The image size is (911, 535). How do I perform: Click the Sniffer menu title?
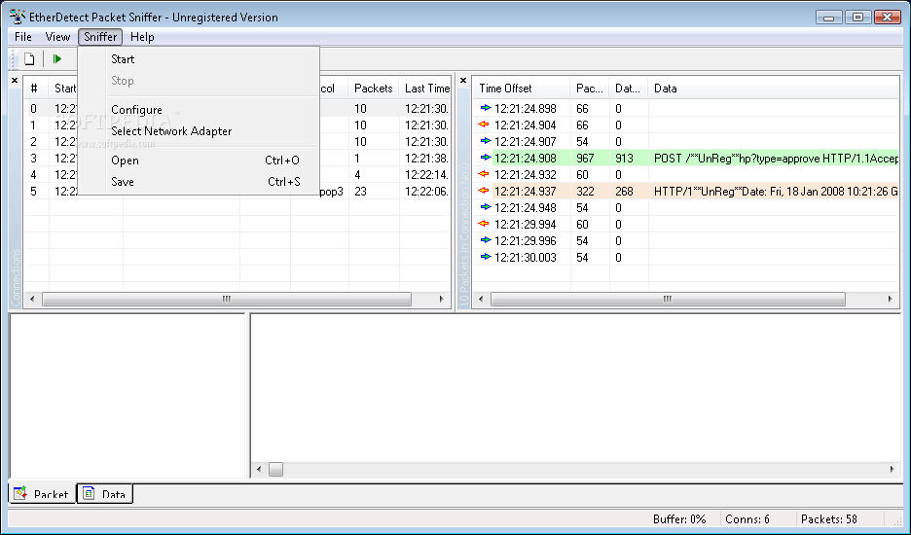(x=100, y=37)
